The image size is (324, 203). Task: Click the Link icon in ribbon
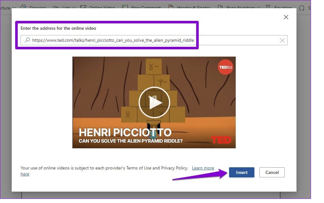pyautogui.click(x=56, y=8)
